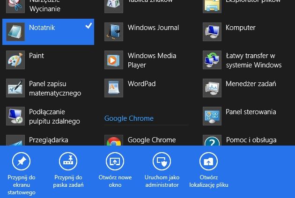Launch the Windows Media Player icon
This screenshot has width=295, height=198.
point(114,60)
